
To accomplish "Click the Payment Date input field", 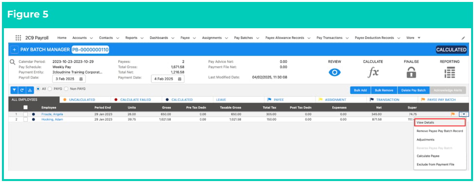I will (x=167, y=79).
